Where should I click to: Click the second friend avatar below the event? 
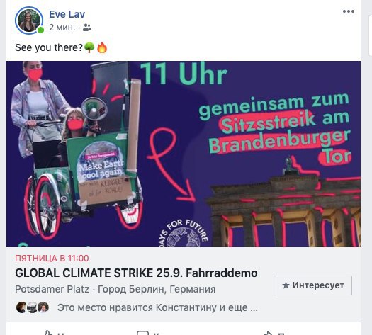(32, 307)
